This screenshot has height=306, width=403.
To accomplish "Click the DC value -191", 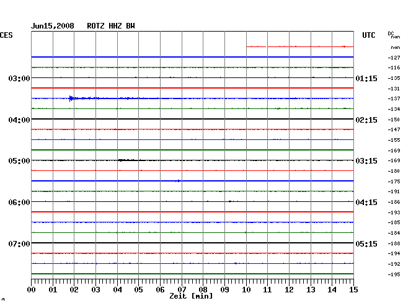I will [x=394, y=191].
